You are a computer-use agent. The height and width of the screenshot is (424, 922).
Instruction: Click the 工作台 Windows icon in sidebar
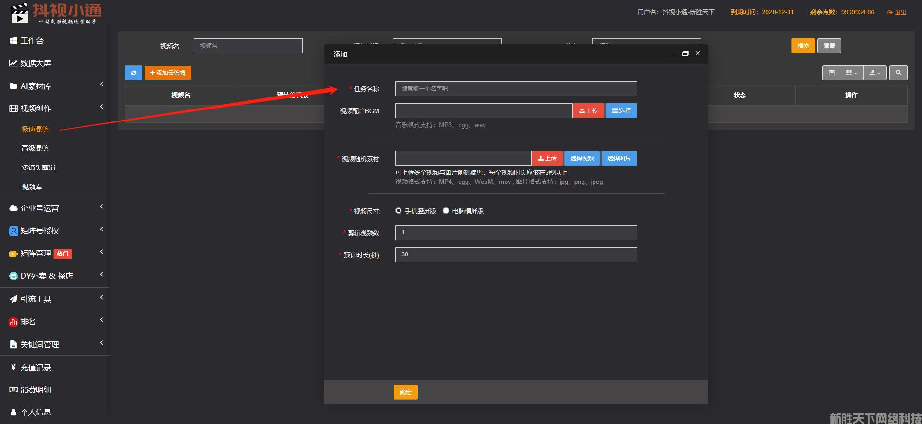[13, 41]
